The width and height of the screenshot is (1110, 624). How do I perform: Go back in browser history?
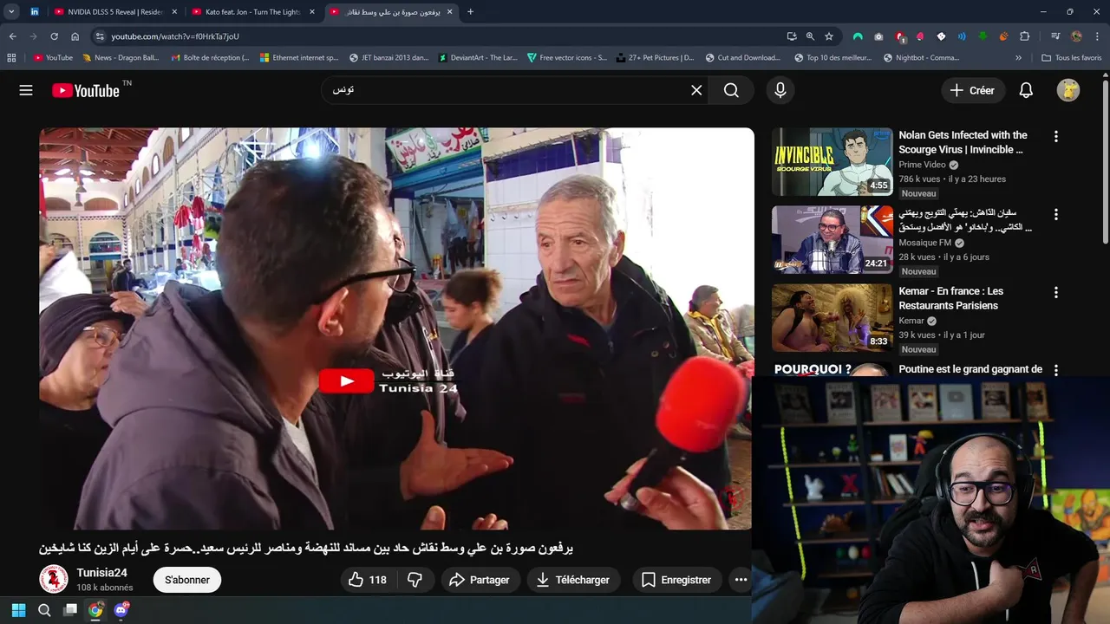point(12,36)
